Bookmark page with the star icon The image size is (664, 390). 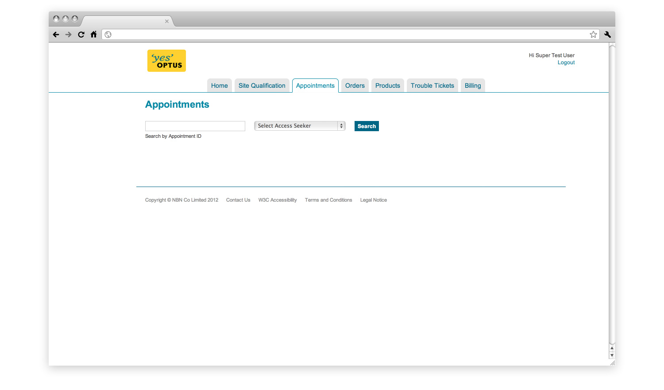pos(593,35)
